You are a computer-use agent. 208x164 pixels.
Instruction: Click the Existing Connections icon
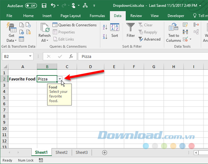28,32
